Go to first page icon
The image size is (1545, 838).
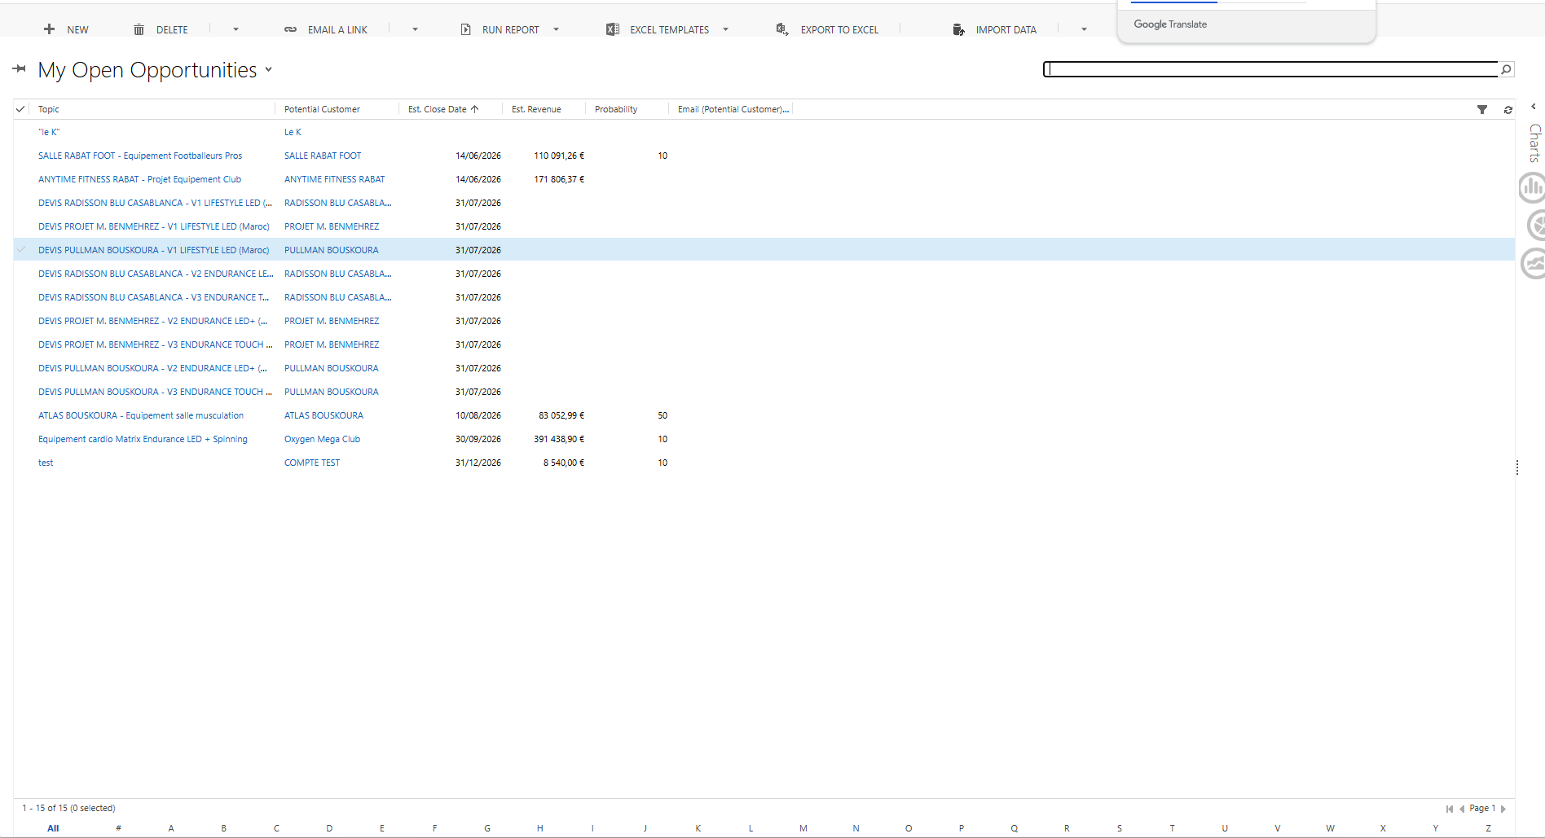[1450, 809]
